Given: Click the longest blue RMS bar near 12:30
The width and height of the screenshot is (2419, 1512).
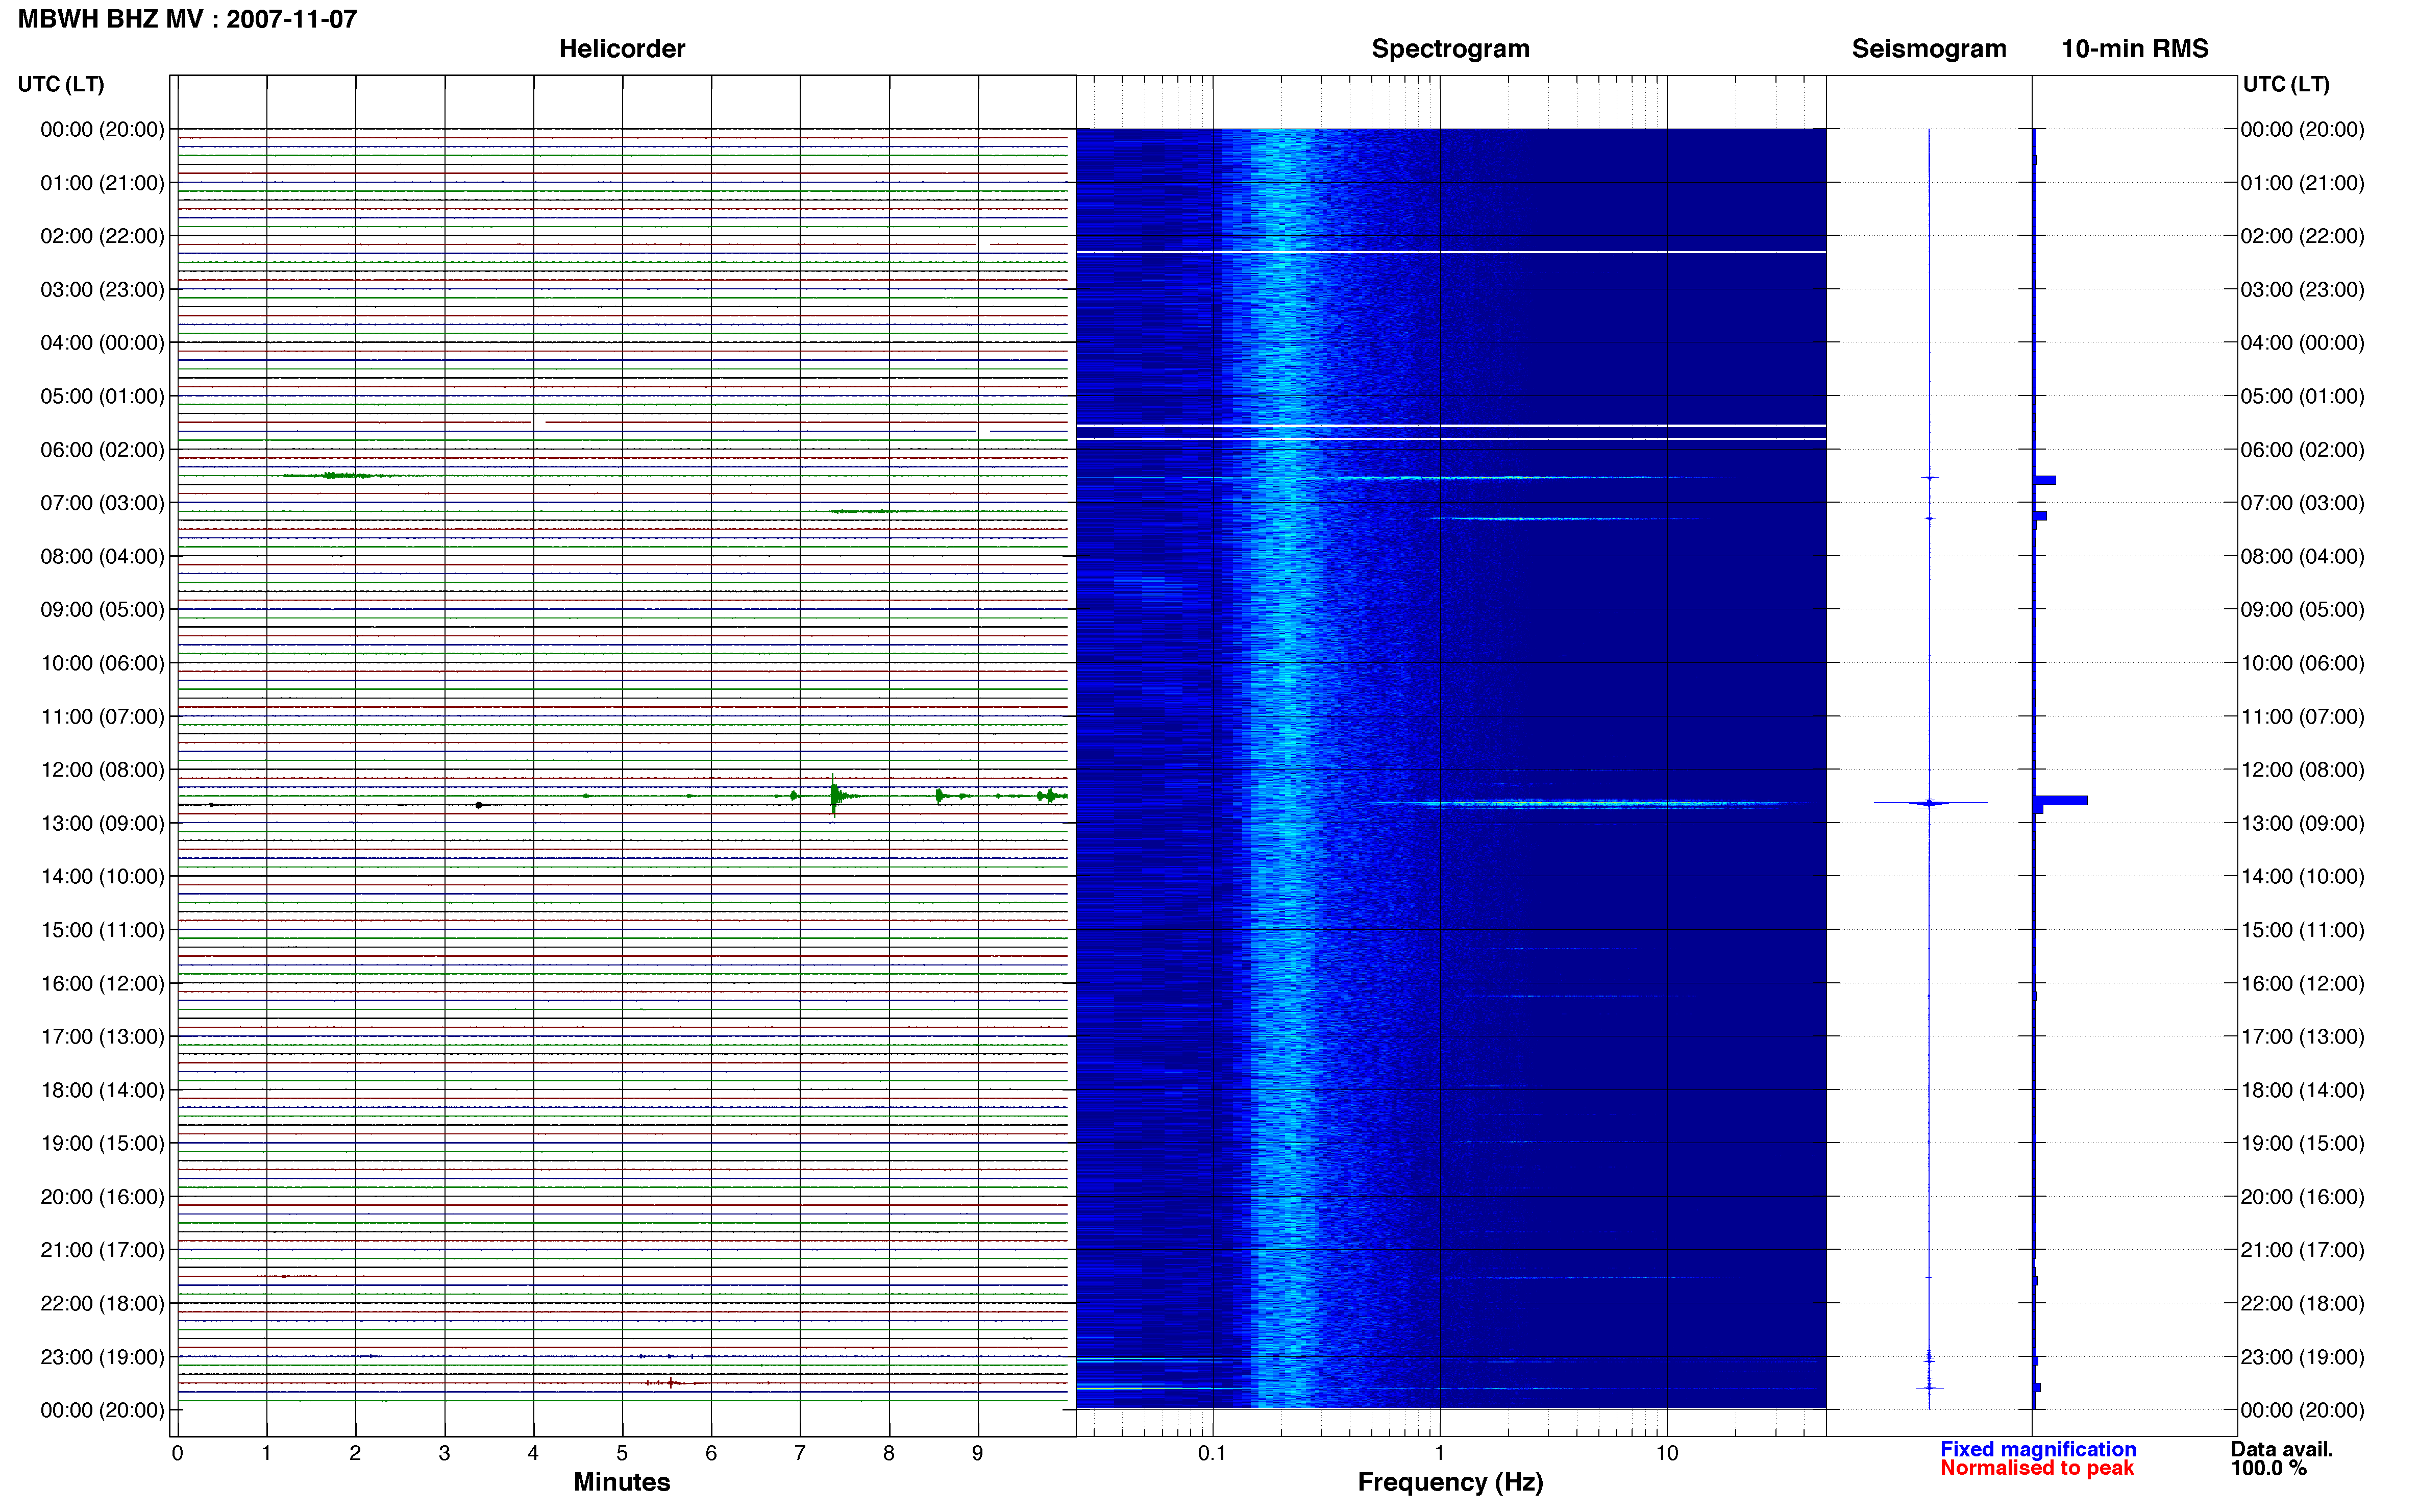Looking at the screenshot, I should [2060, 800].
